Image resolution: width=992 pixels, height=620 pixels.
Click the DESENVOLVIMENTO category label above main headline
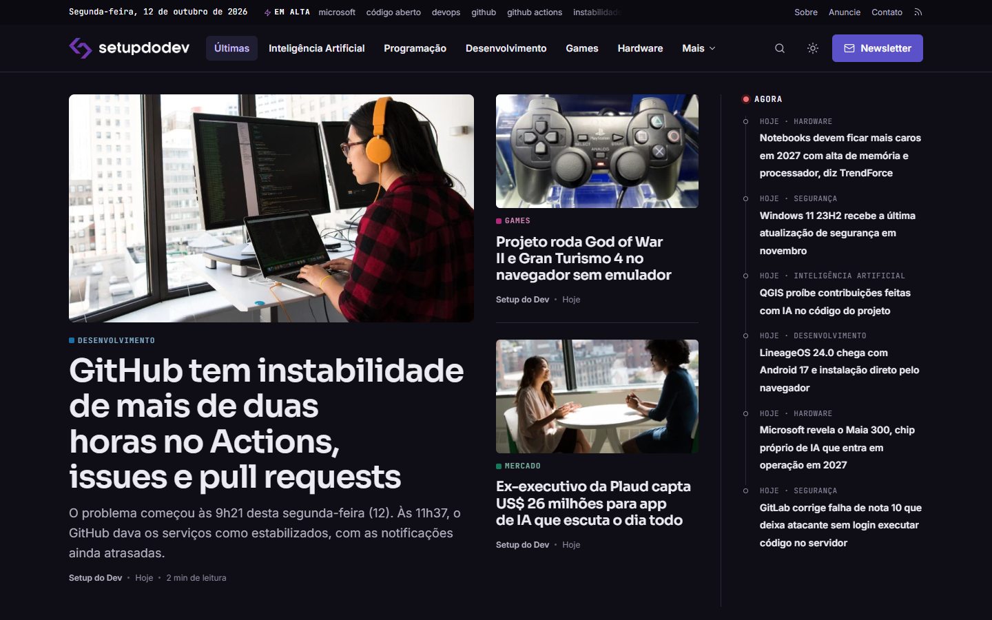click(112, 340)
